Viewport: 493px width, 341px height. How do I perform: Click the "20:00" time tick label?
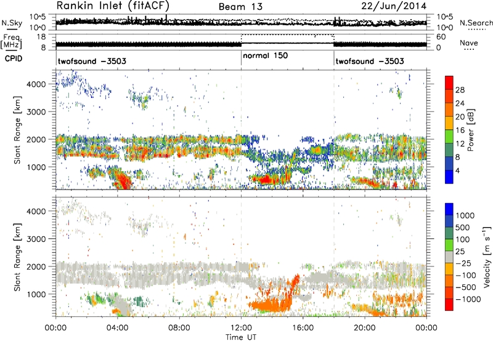[365, 328]
